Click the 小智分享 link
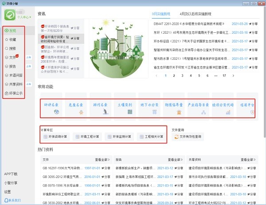Screen dimensions: 266x205 11,183
